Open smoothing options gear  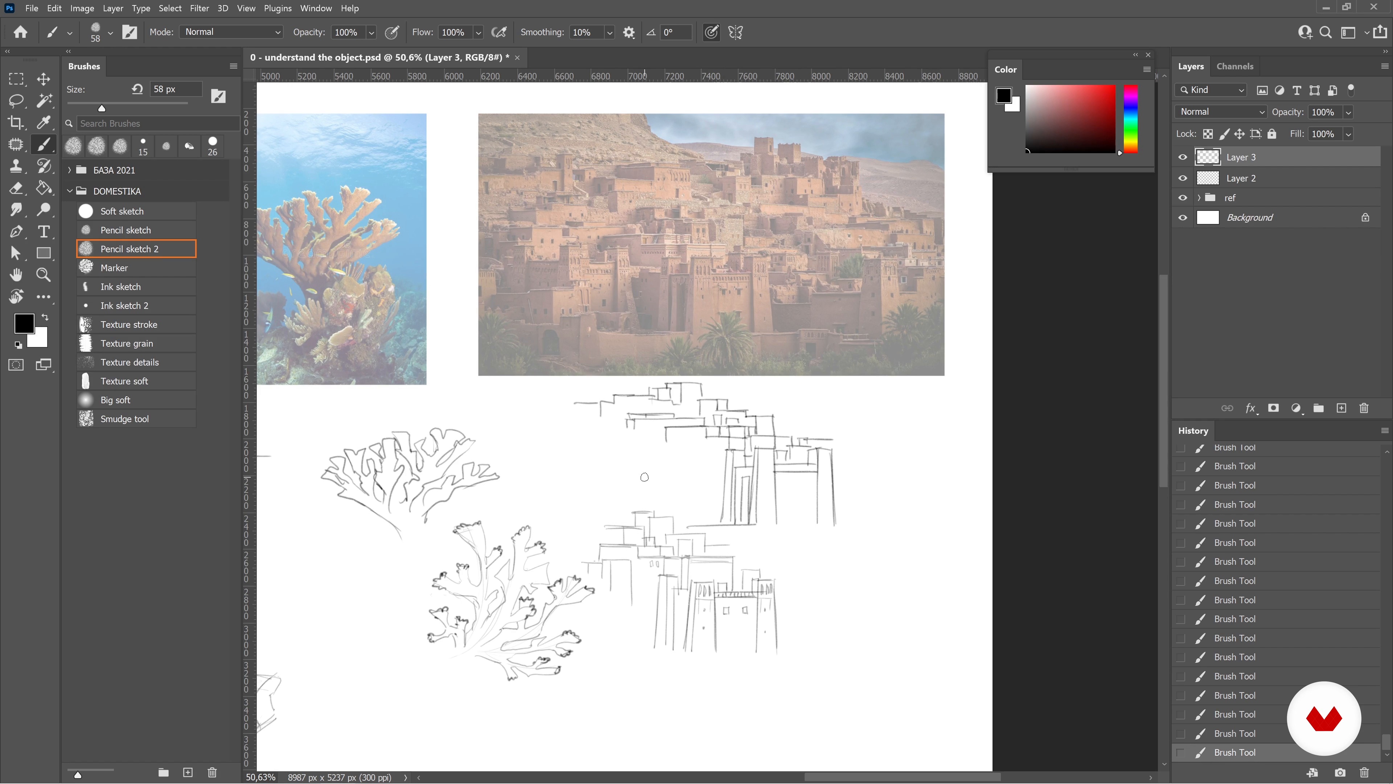(x=628, y=32)
